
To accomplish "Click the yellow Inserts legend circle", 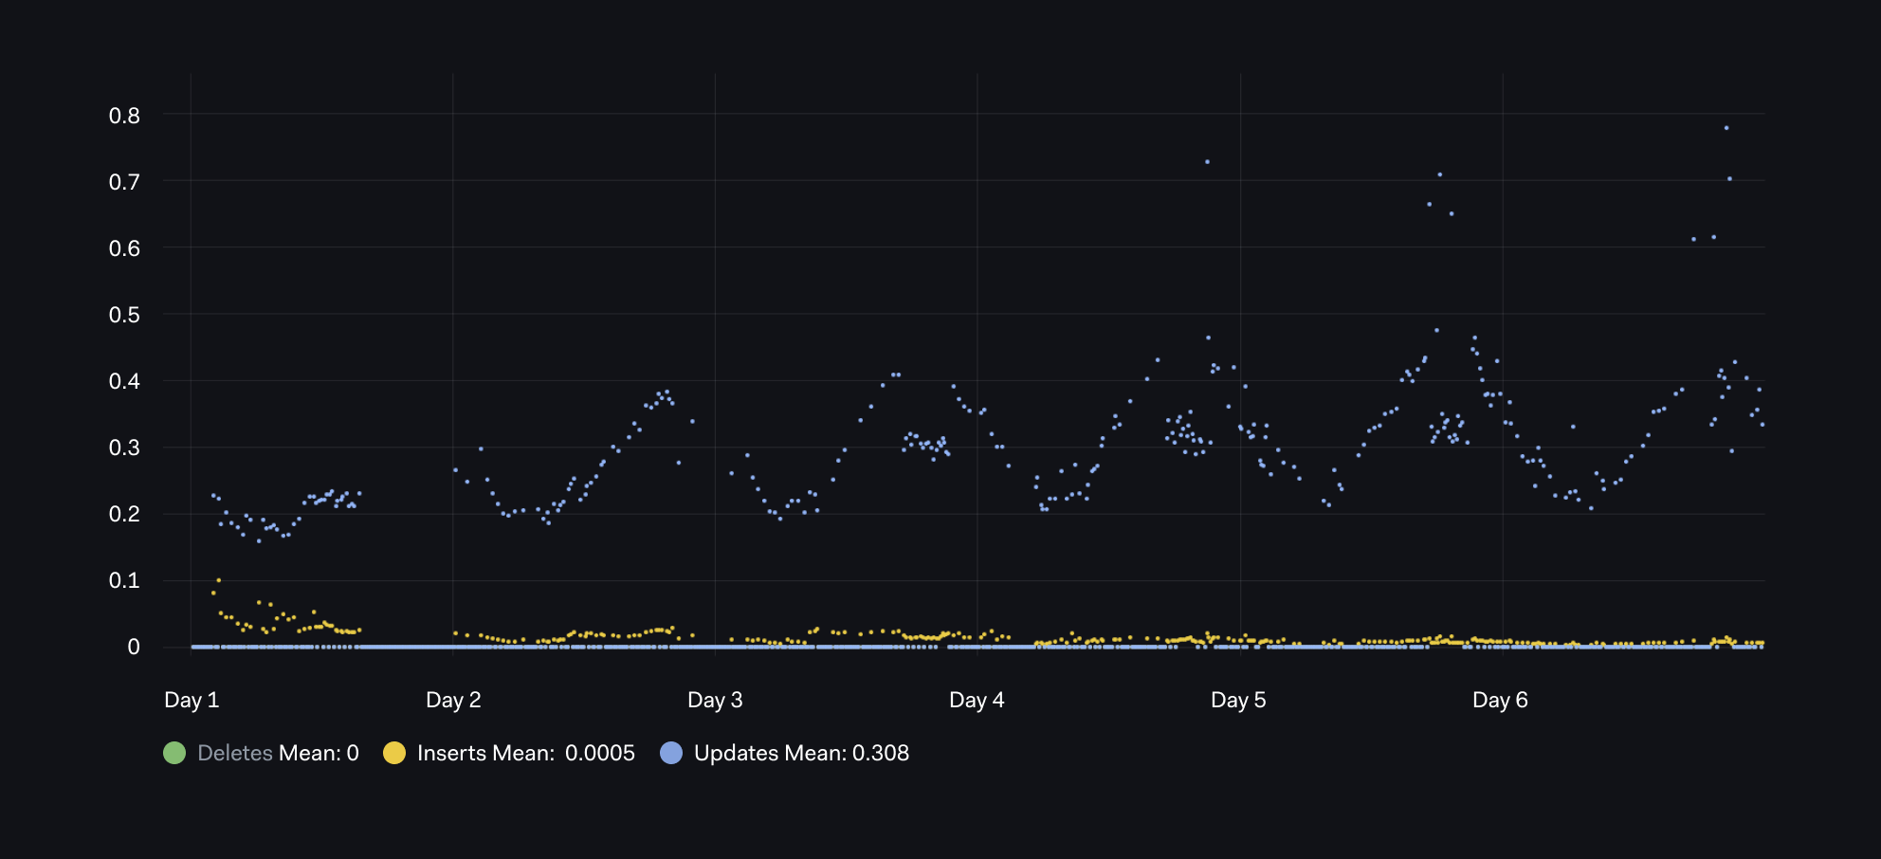I will (x=394, y=753).
